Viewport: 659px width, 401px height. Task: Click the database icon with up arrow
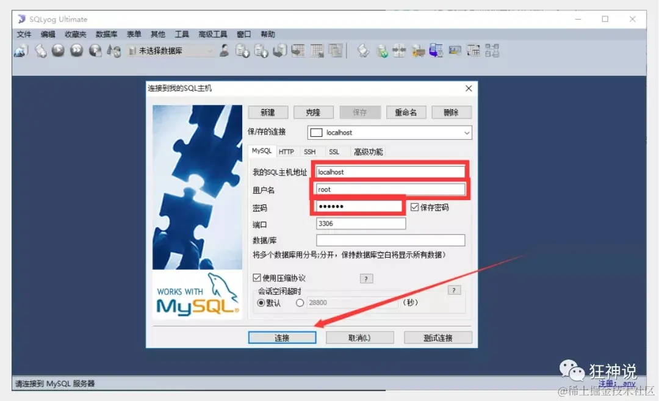pyautogui.click(x=261, y=51)
